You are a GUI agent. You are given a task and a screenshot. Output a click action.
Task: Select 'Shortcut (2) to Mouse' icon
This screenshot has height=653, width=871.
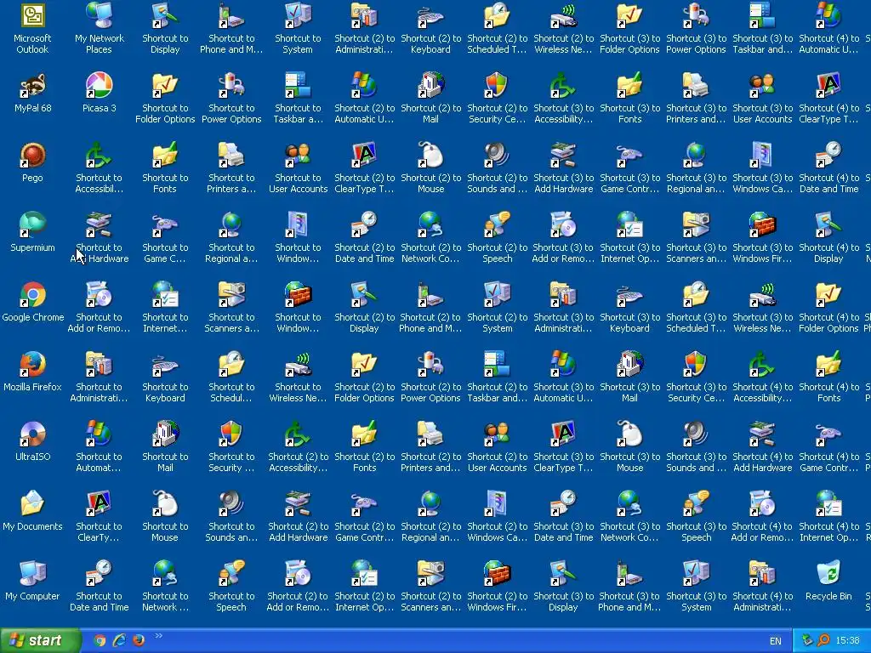click(430, 168)
